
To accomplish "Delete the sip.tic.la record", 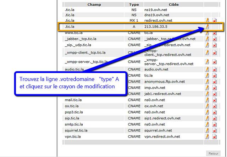I will tap(215, 118).
